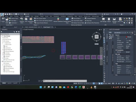Screen dimensions: 136x102
Task: Toggle MODEL space in status bar
Action: (75, 83)
